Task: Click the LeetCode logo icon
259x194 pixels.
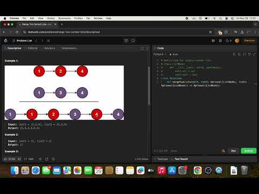Action: 6,41
